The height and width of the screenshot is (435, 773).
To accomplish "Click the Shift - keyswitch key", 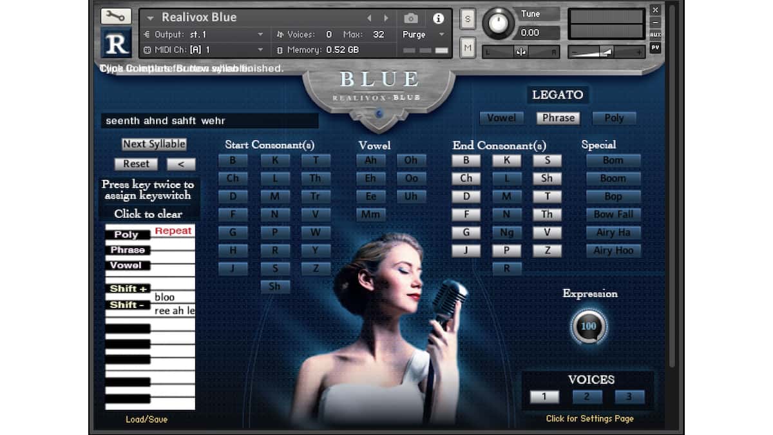I will [x=128, y=305].
